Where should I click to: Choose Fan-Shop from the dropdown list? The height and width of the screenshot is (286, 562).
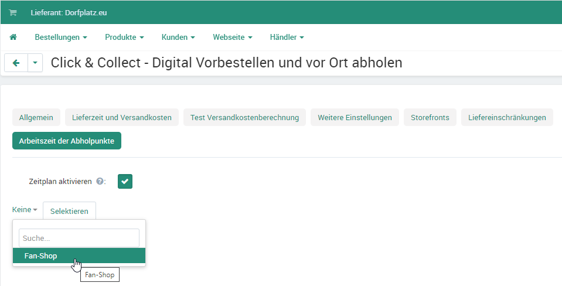79,256
